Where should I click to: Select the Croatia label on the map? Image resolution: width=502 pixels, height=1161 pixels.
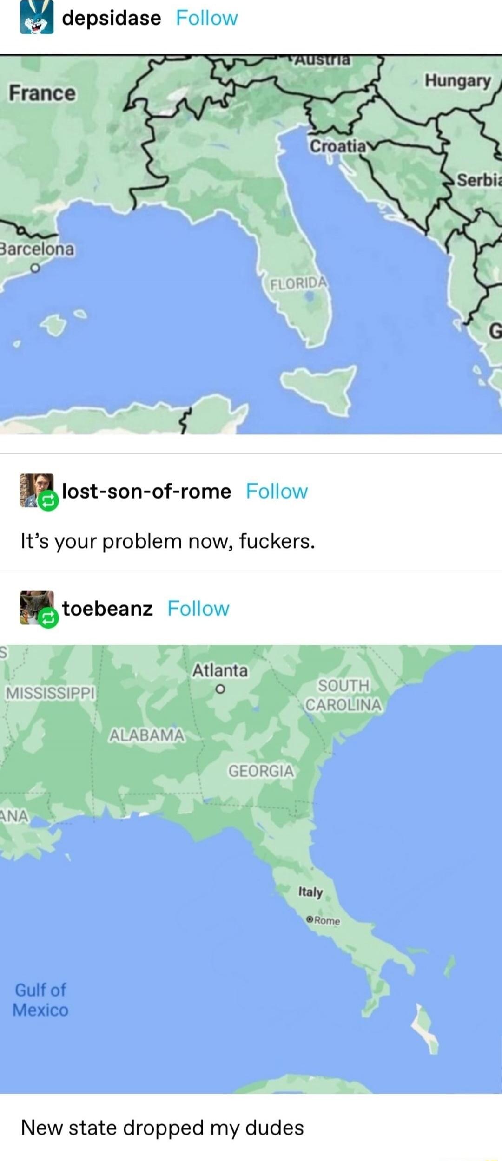(338, 146)
